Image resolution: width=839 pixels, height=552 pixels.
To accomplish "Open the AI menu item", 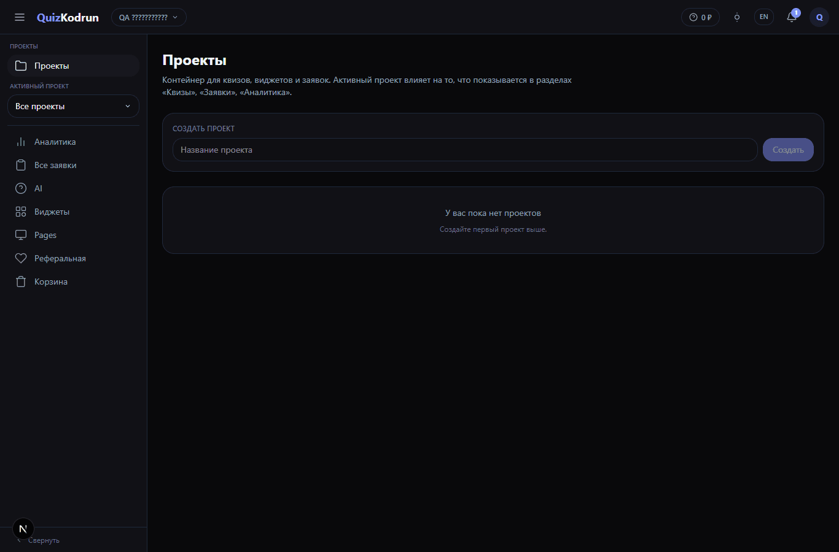I will tap(73, 188).
